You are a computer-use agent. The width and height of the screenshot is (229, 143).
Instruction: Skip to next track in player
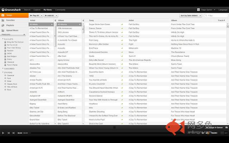click(x=14, y=133)
